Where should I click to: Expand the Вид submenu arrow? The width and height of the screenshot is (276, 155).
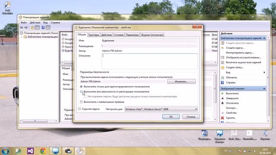(264, 72)
